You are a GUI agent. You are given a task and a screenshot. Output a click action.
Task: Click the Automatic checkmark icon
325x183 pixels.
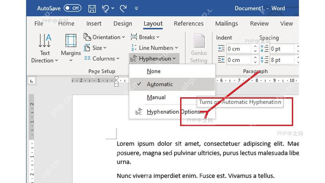point(139,84)
